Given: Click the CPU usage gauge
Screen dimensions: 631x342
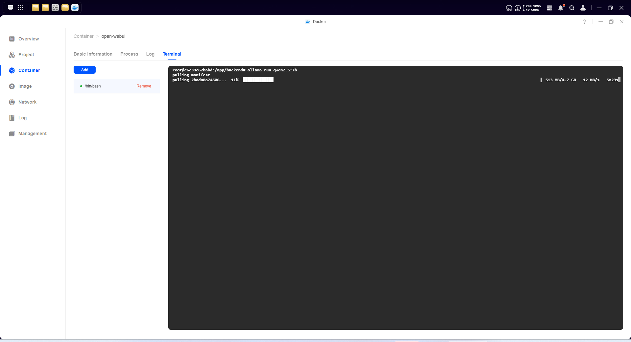Looking at the screenshot, I should (x=509, y=8).
